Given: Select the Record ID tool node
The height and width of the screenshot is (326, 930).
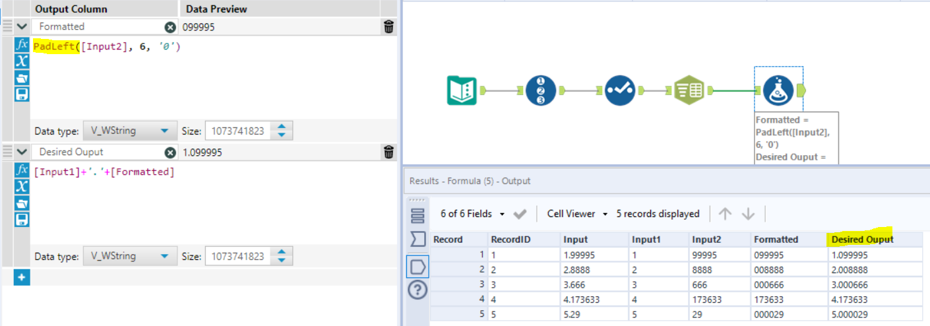Looking at the screenshot, I should pyautogui.click(x=541, y=90).
